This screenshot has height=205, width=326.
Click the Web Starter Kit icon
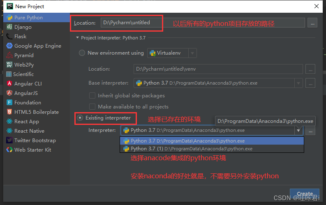9,150
